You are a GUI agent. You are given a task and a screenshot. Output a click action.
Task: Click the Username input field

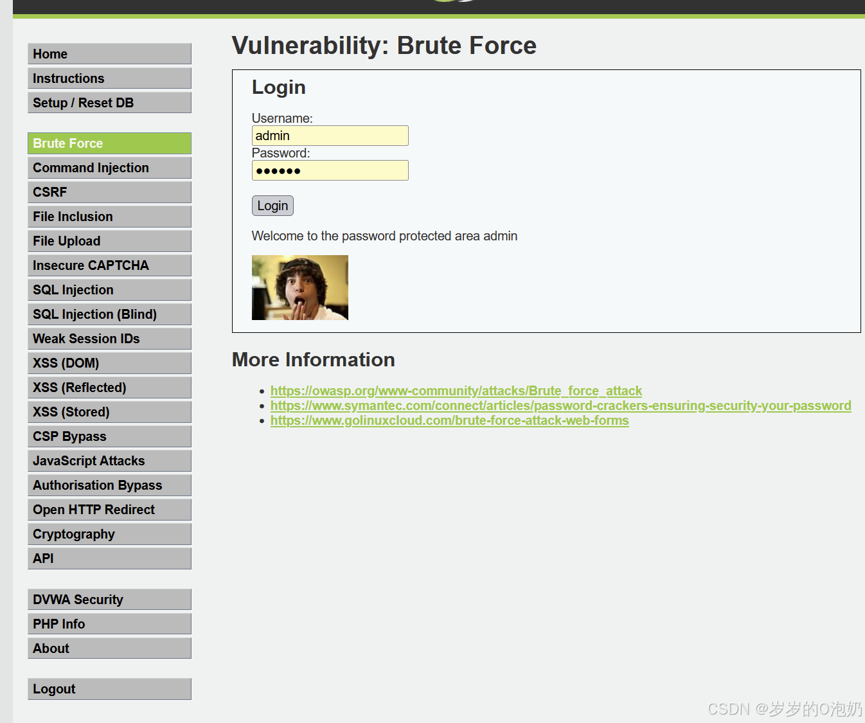(330, 136)
